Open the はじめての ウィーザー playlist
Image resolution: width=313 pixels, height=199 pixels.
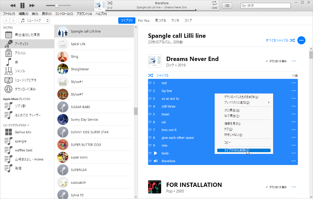(27, 115)
